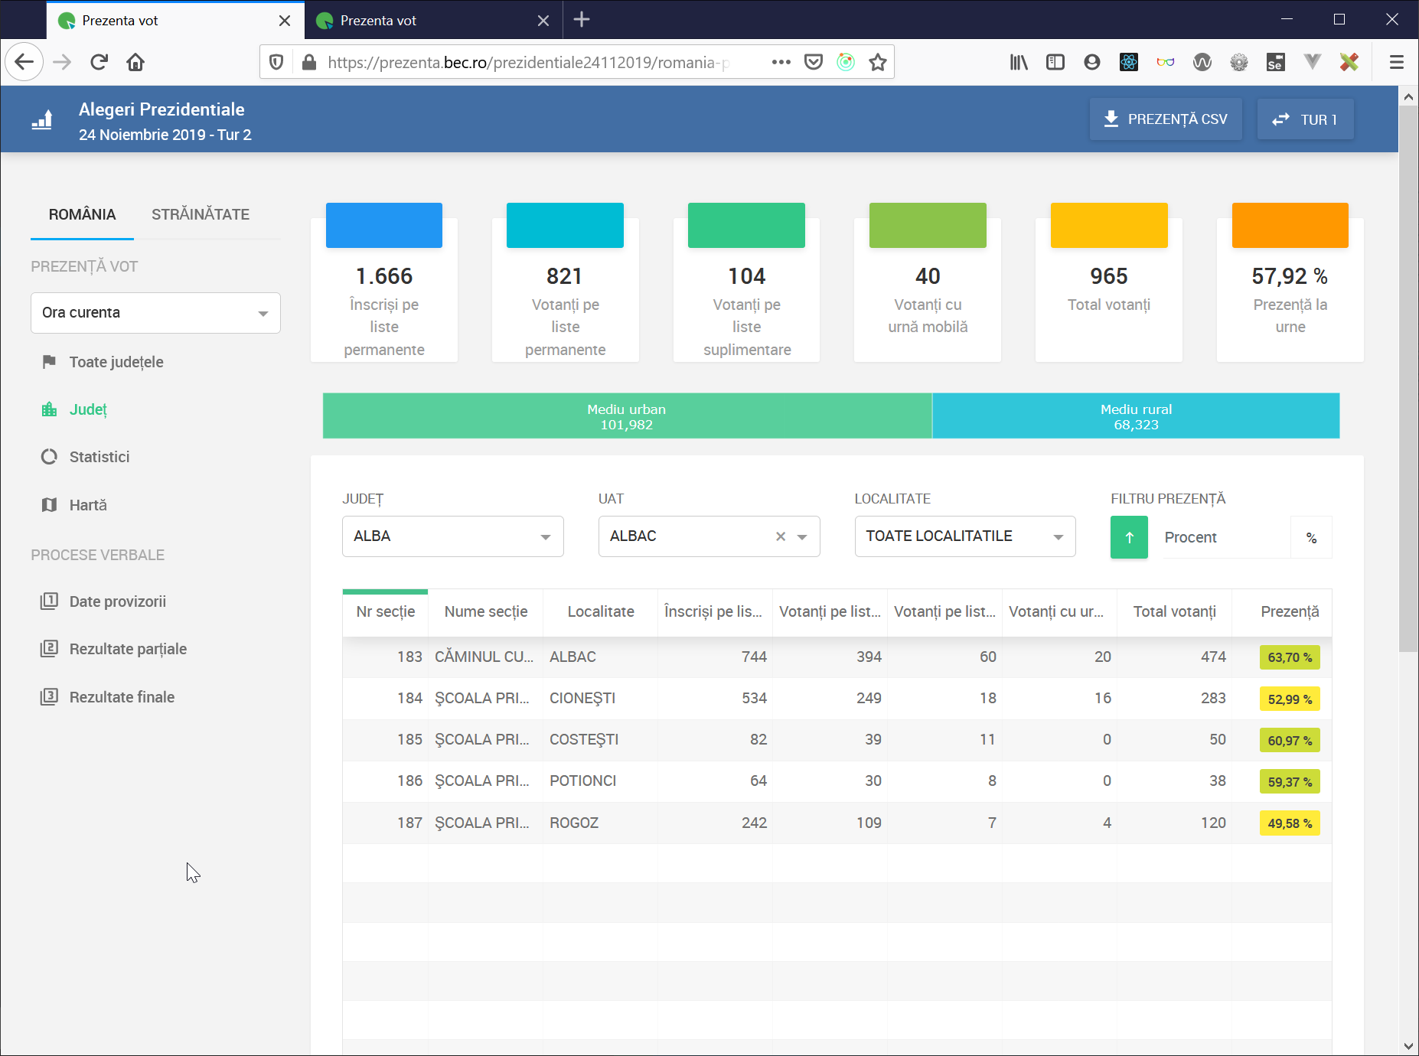The image size is (1419, 1056).
Task: Clear the ALBAC UAT selection
Action: click(781, 536)
